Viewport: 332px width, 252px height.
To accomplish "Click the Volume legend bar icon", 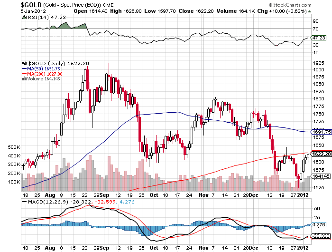I will pyautogui.click(x=25, y=79).
